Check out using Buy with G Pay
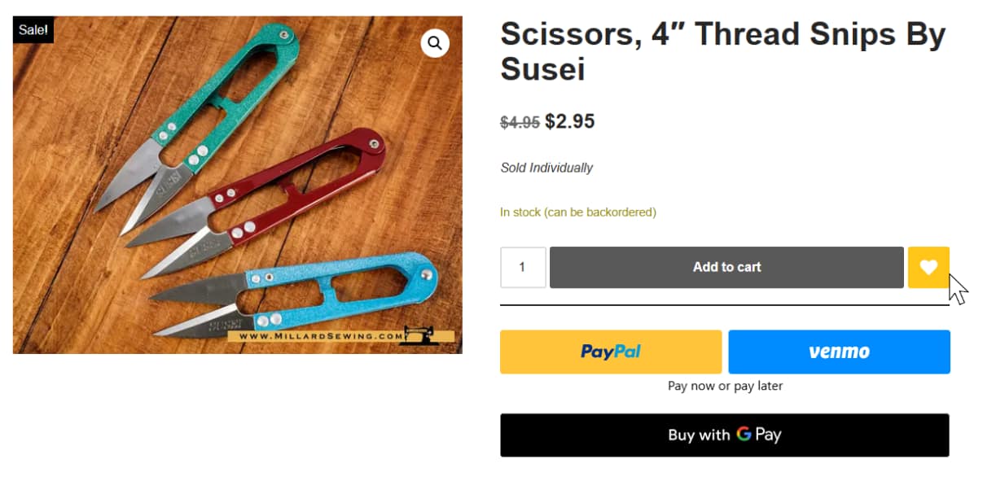983x481 pixels. pos(724,435)
